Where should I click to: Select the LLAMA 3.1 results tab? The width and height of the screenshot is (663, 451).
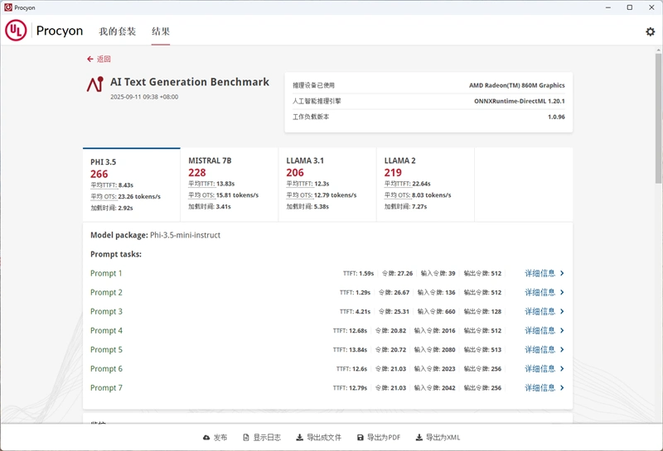click(327, 185)
